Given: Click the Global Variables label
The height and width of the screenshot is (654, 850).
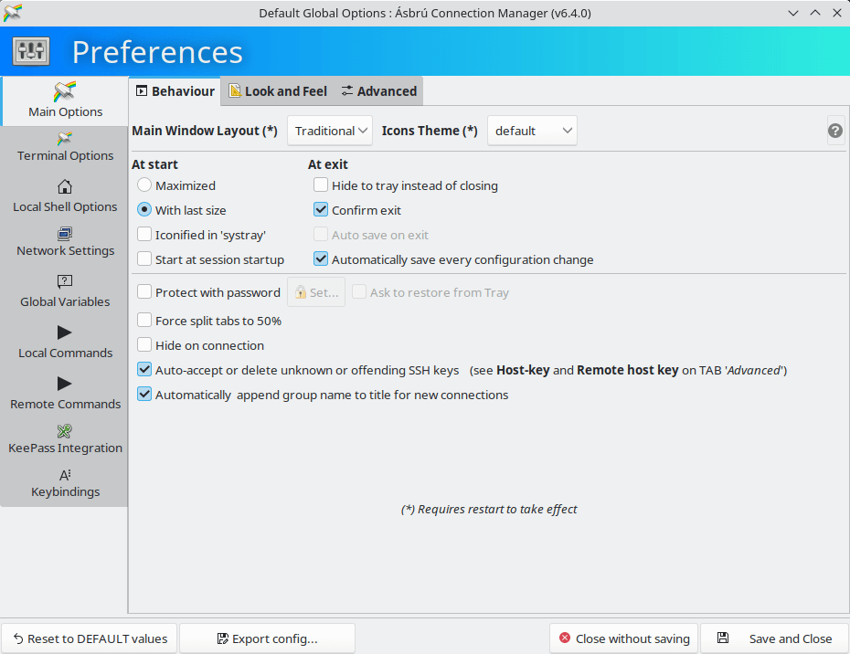Looking at the screenshot, I should coord(65,301).
